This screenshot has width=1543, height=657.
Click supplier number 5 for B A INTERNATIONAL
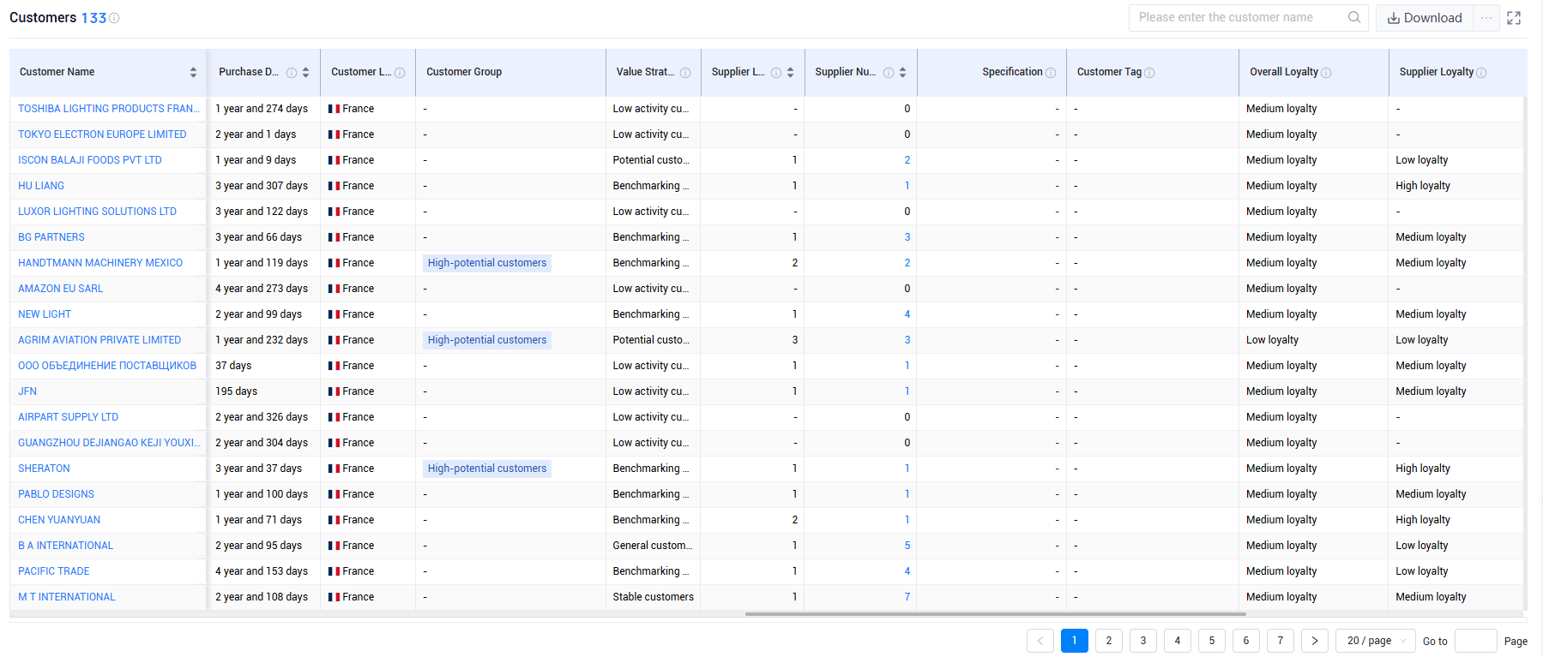point(907,546)
